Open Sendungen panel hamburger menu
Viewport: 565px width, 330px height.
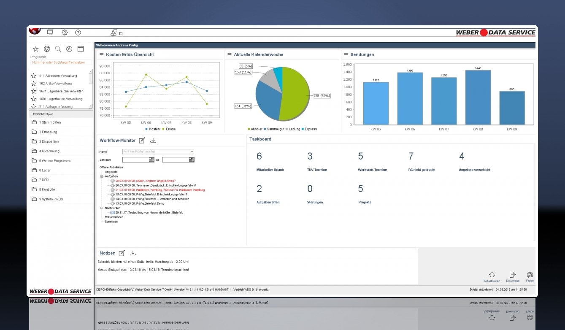[346, 54]
